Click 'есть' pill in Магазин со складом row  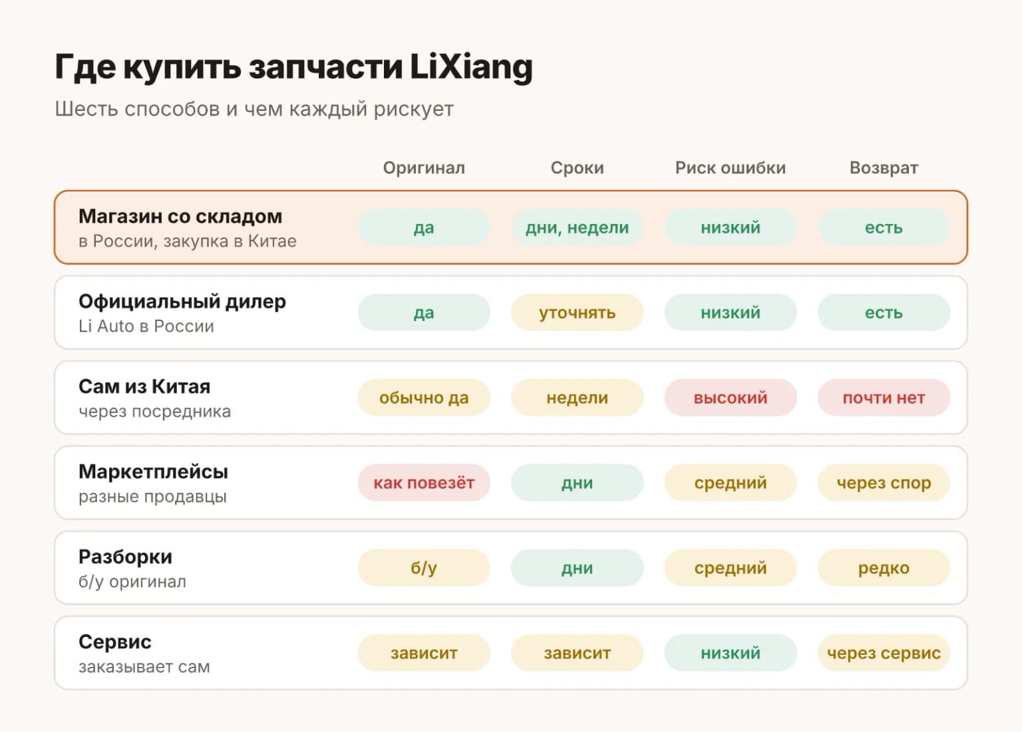click(884, 227)
